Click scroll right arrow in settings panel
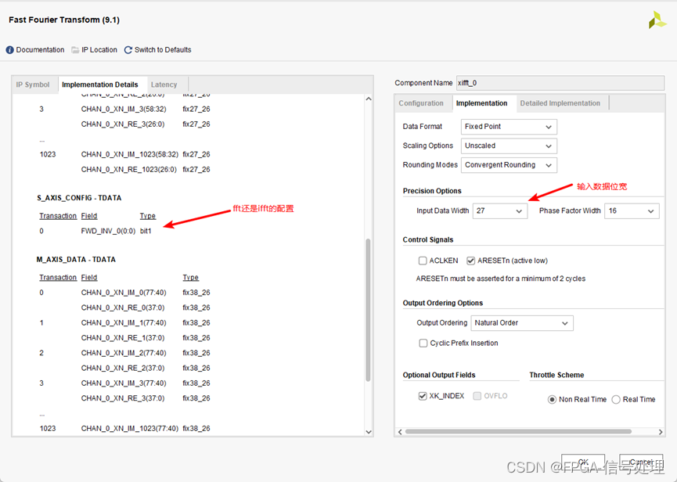The width and height of the screenshot is (677, 482). tap(661, 432)
